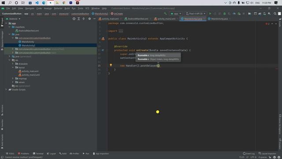The height and width of the screenshot is (159, 282).
Task: Open SDK Manager icon in toolbar
Action: pos(269,14)
